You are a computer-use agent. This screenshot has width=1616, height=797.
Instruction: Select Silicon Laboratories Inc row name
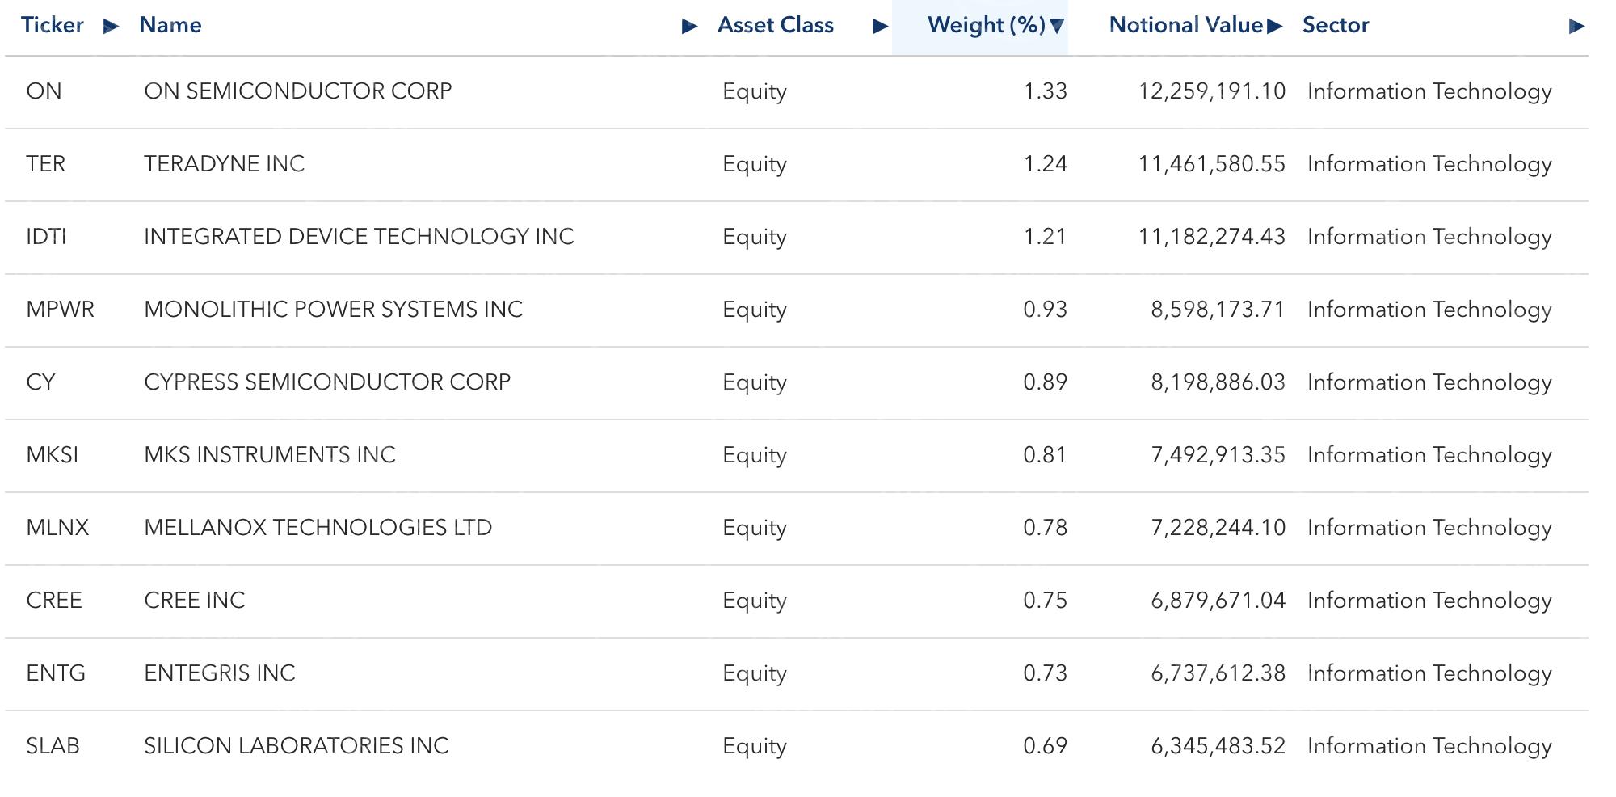pyautogui.click(x=296, y=746)
